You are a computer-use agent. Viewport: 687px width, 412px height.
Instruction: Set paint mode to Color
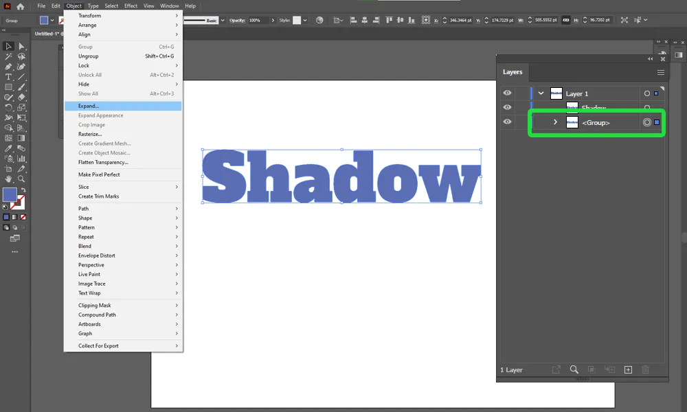click(x=6, y=217)
